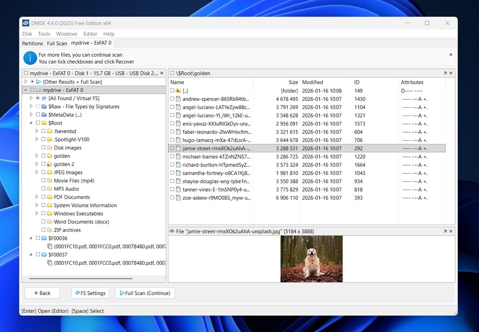Collapse the $Root tree node
Screen dimensions: 479x332
(x=31, y=123)
